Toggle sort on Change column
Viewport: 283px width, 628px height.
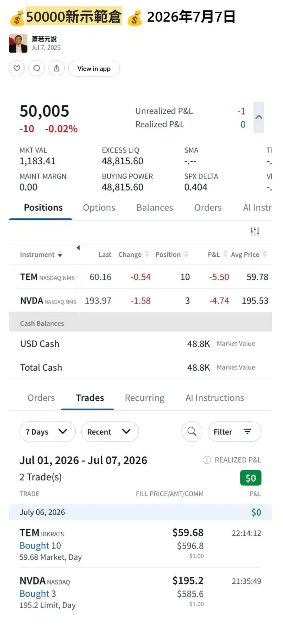(x=134, y=254)
